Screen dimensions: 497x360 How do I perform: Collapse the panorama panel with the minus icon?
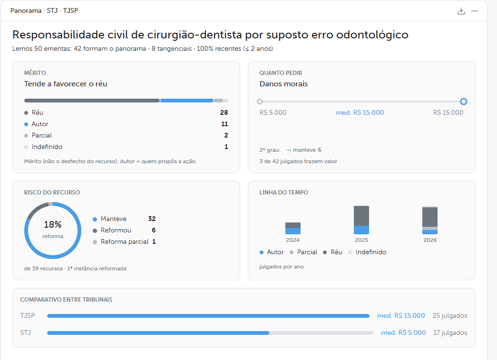(475, 11)
